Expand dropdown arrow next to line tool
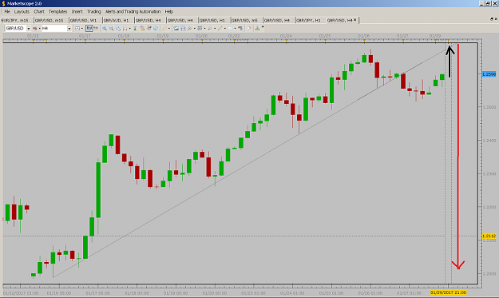Screen dimensions: 499x298 click(224, 28)
